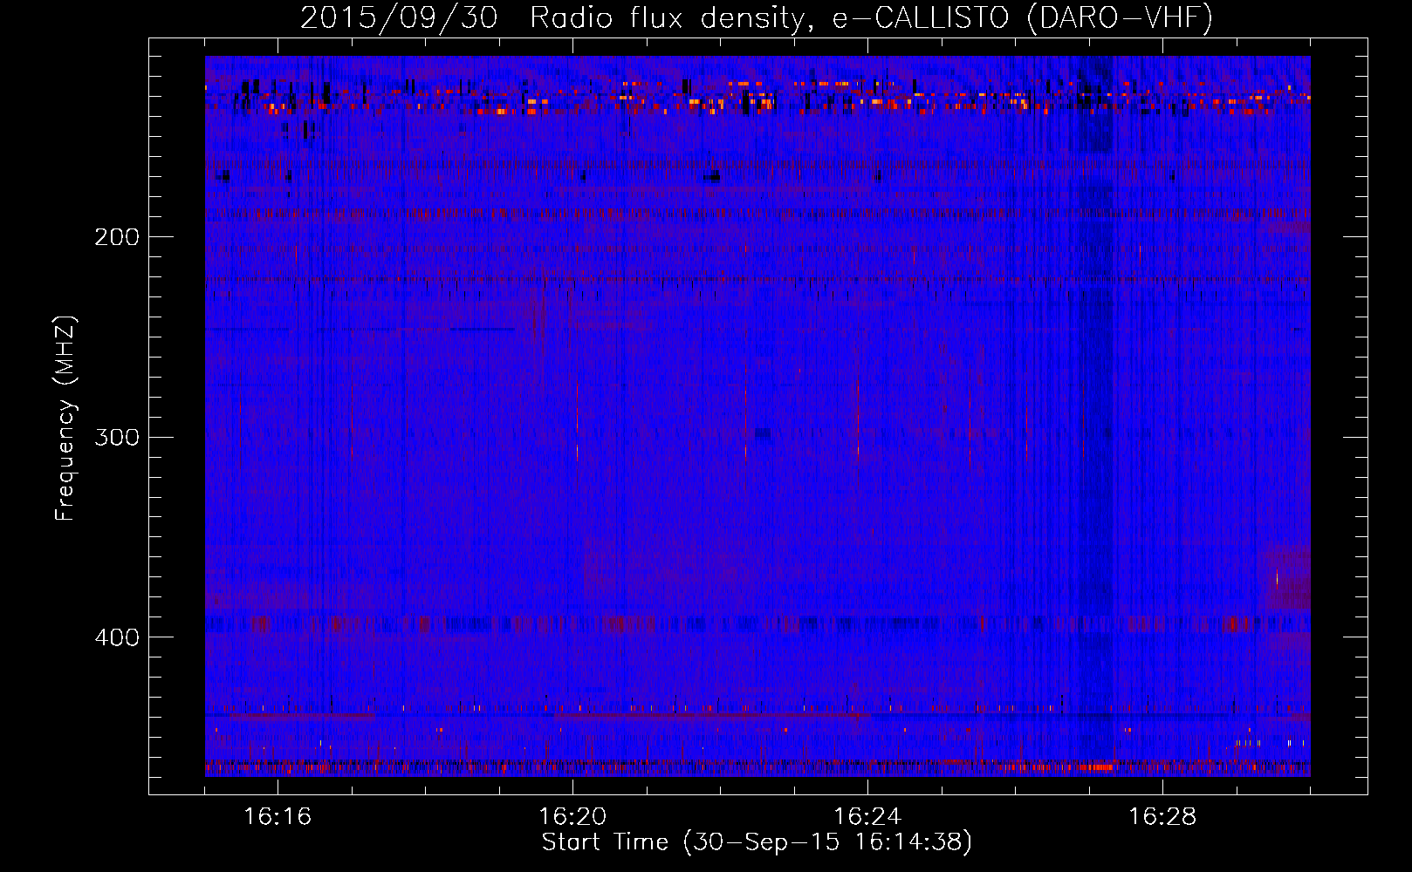Click the 'Frequency (MHZ)' axis label
Viewport: 1412px width, 872px height.
(x=66, y=419)
